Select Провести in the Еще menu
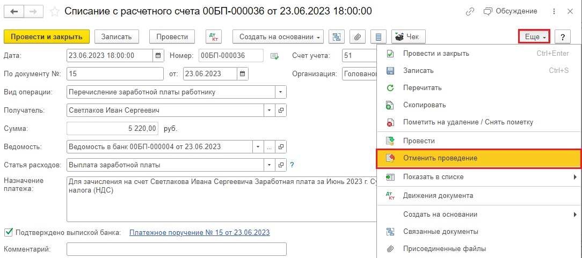 479,141
